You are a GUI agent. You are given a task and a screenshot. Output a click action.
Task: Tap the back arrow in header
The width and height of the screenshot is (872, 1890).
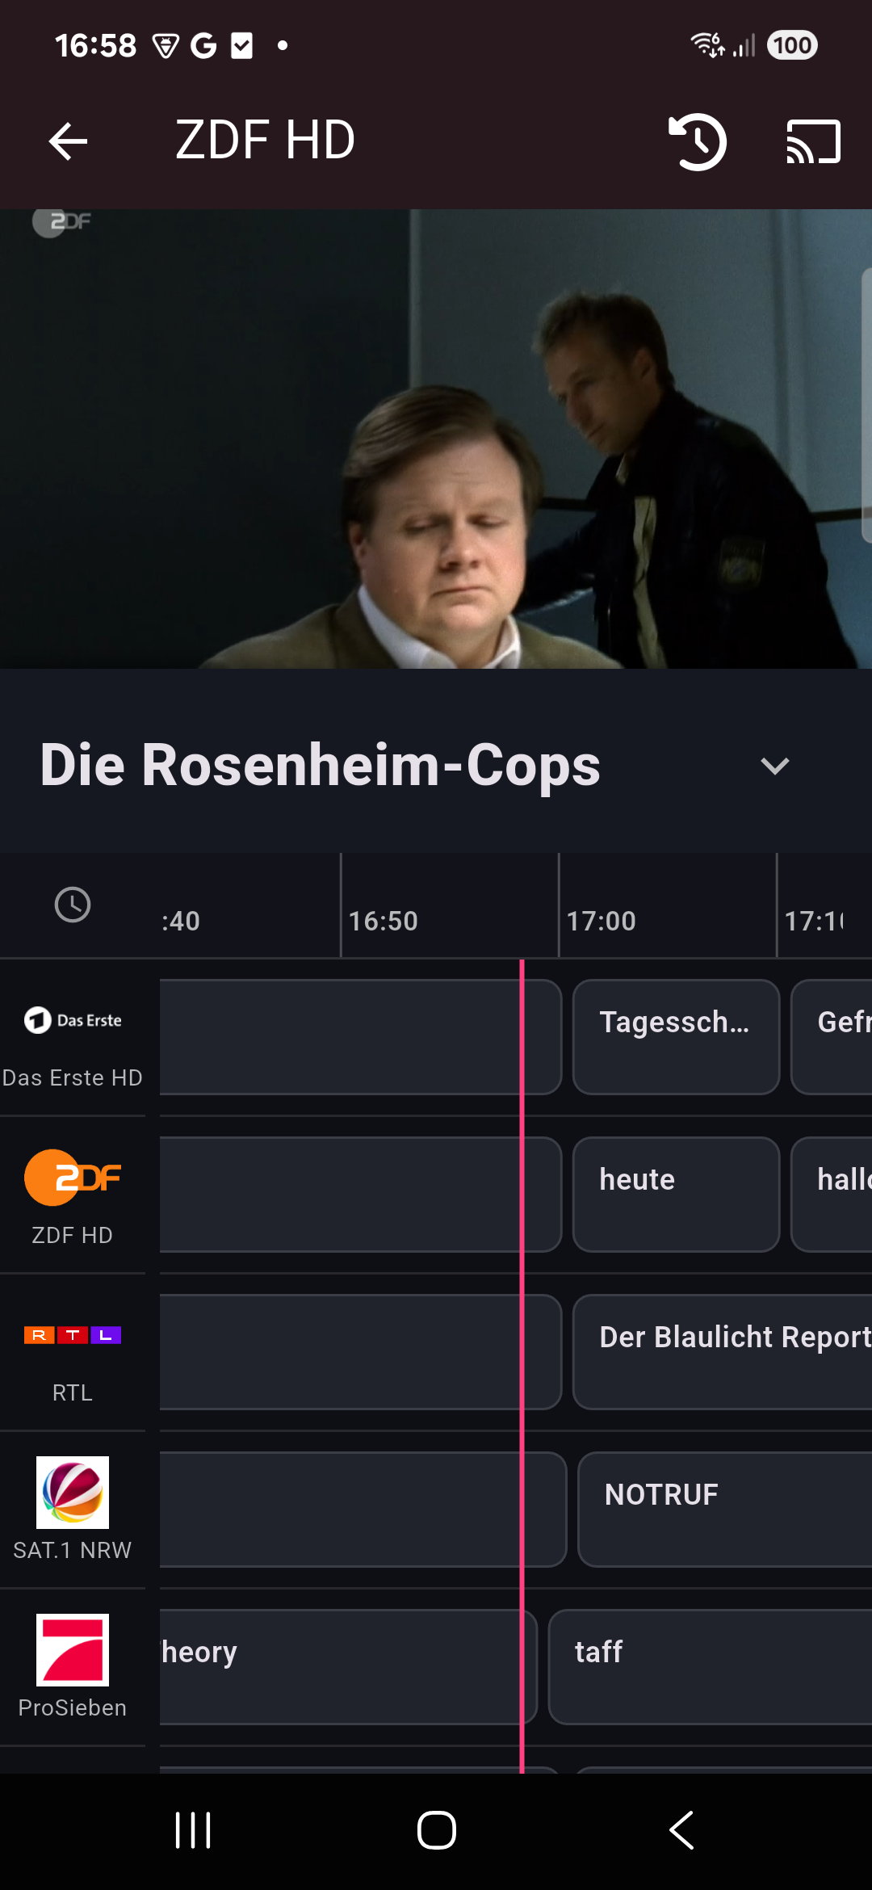[x=68, y=141]
